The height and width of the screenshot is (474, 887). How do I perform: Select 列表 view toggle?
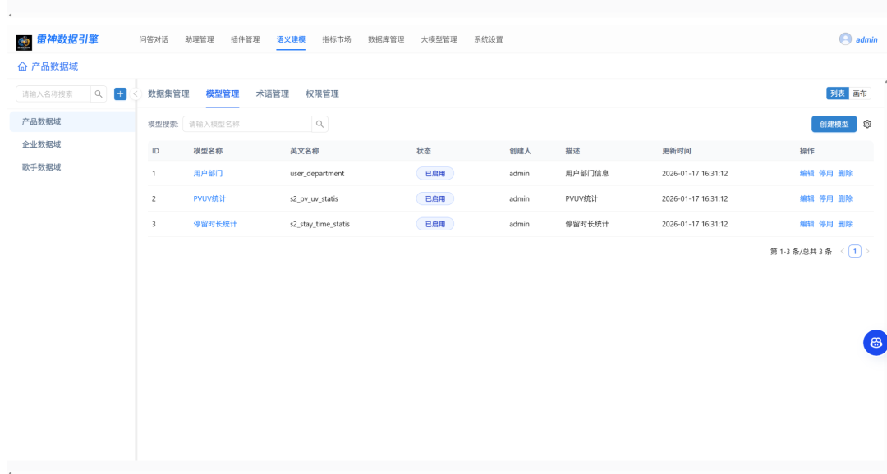tap(838, 93)
